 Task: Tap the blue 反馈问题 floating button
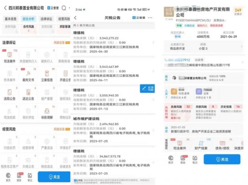pos(147,88)
